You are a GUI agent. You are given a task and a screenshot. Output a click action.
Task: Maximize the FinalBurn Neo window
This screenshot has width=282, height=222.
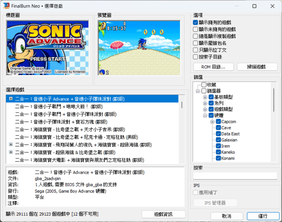[254, 6]
